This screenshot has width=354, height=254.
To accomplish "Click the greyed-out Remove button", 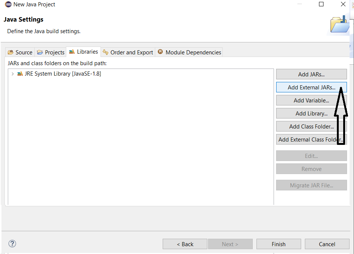I will pyautogui.click(x=311, y=169).
